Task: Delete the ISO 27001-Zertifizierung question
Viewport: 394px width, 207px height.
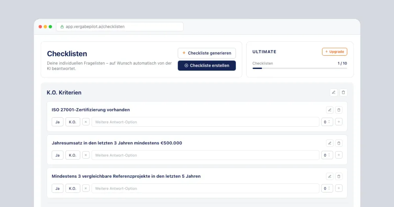Action: click(339, 110)
